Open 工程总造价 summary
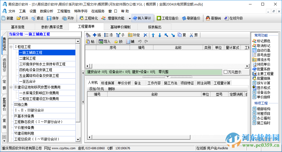The image size is (282, 152). (167, 18)
